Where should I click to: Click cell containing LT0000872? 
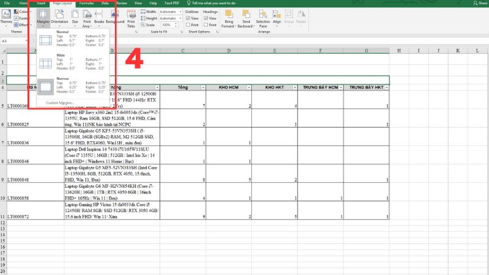click(35, 210)
